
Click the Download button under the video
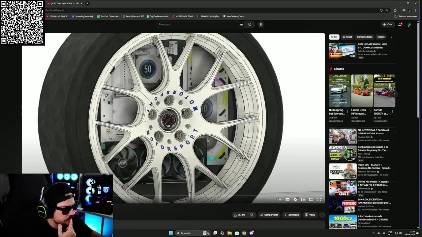point(291,215)
